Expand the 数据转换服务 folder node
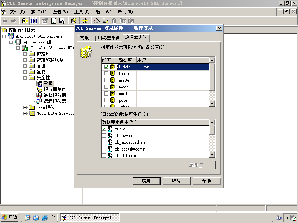298x223 pixels. [25, 60]
